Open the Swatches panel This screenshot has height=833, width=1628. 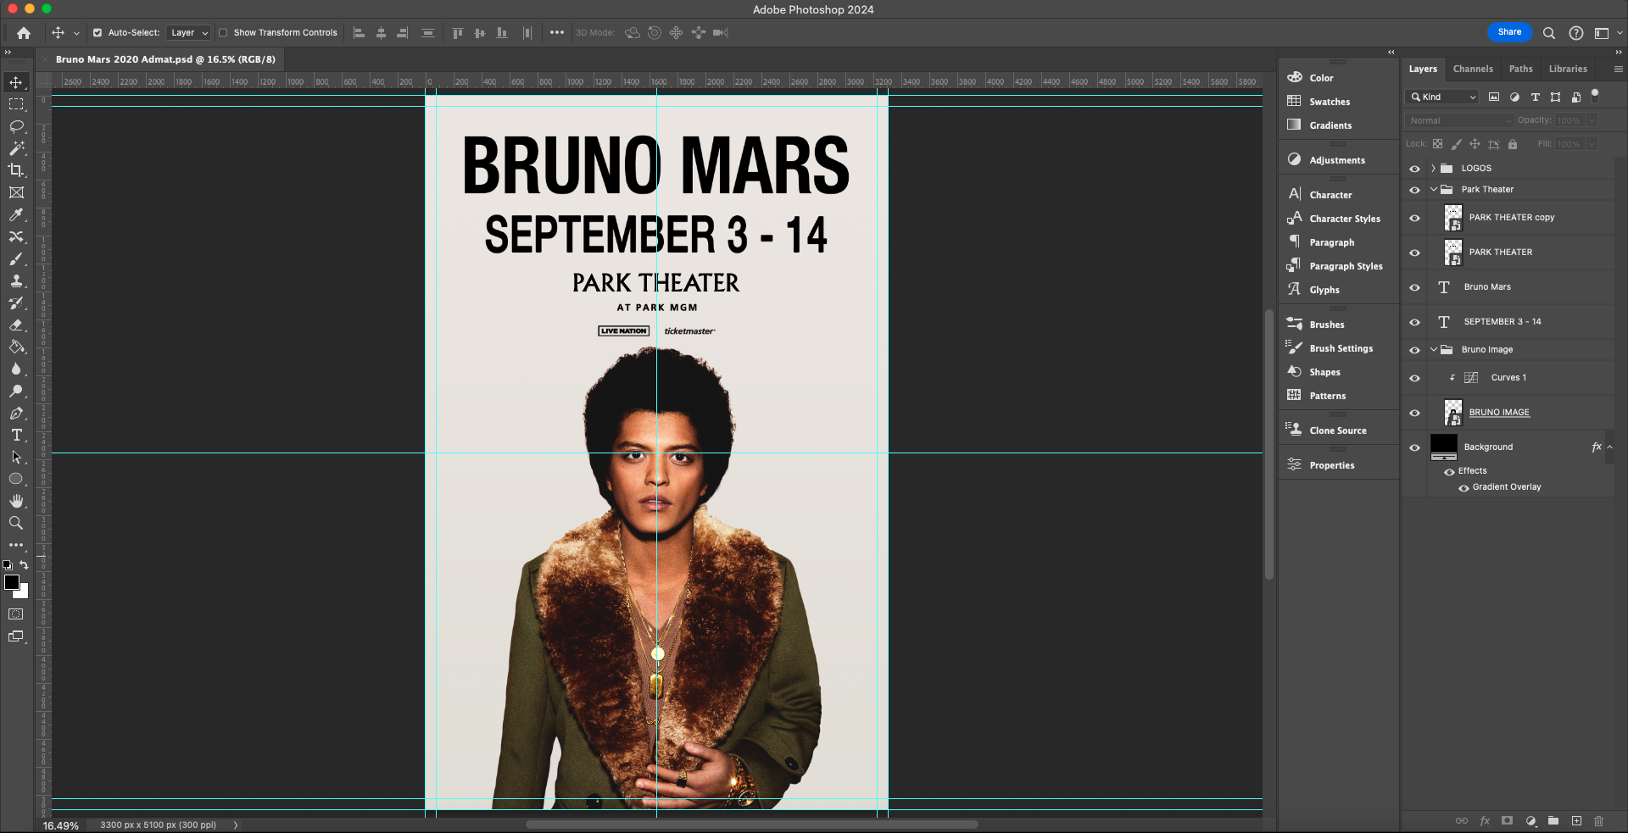click(x=1330, y=102)
